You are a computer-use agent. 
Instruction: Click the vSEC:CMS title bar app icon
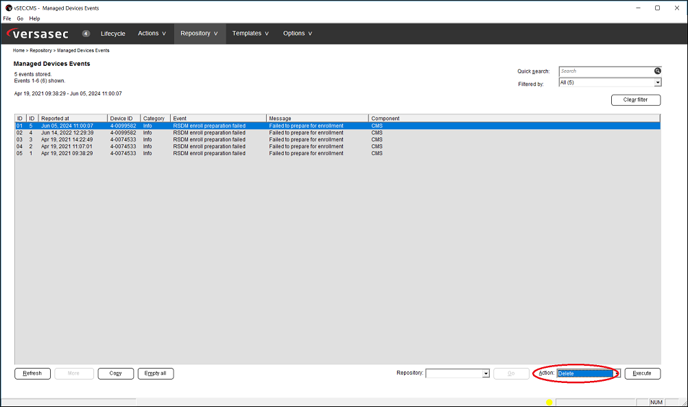pos(8,8)
